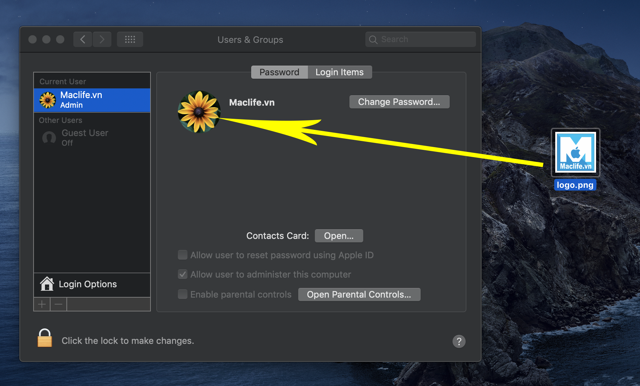Click the minus icon to remove a user
The width and height of the screenshot is (640, 386).
(58, 304)
